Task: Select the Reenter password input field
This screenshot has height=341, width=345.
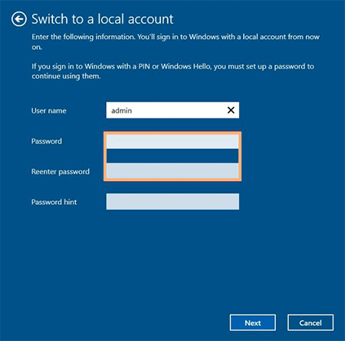Action: click(x=172, y=171)
